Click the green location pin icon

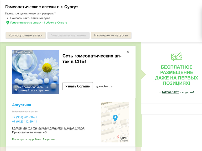click(x=8, y=23)
